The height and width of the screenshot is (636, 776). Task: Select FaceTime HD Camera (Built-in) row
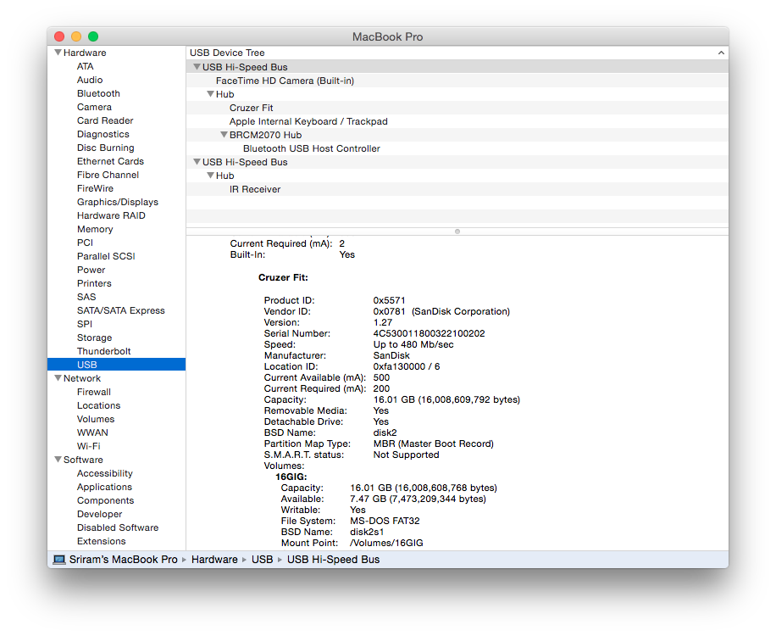457,81
